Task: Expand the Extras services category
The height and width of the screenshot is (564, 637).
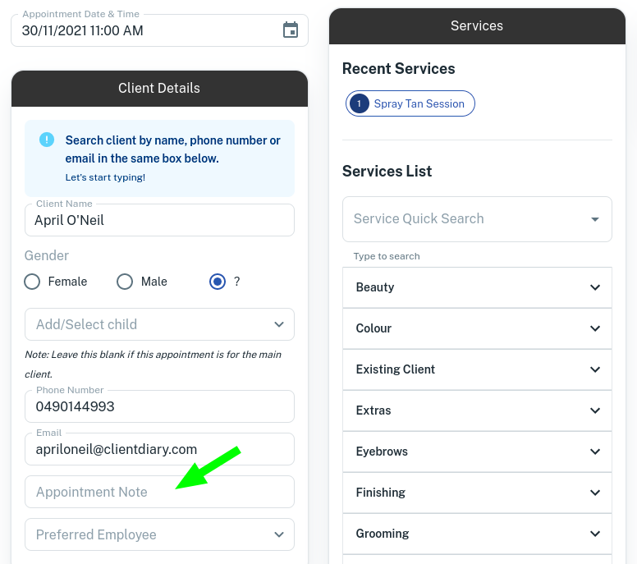Action: [476, 410]
